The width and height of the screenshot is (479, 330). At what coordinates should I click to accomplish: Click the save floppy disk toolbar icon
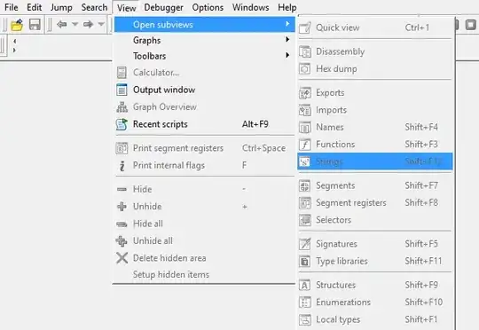[x=35, y=24]
